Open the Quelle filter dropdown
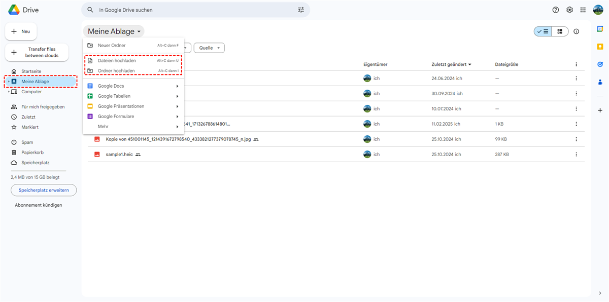Screen dimensions: 609x302 [x=209, y=48]
